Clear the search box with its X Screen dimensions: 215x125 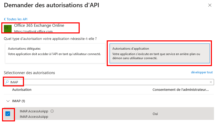coord(211,82)
